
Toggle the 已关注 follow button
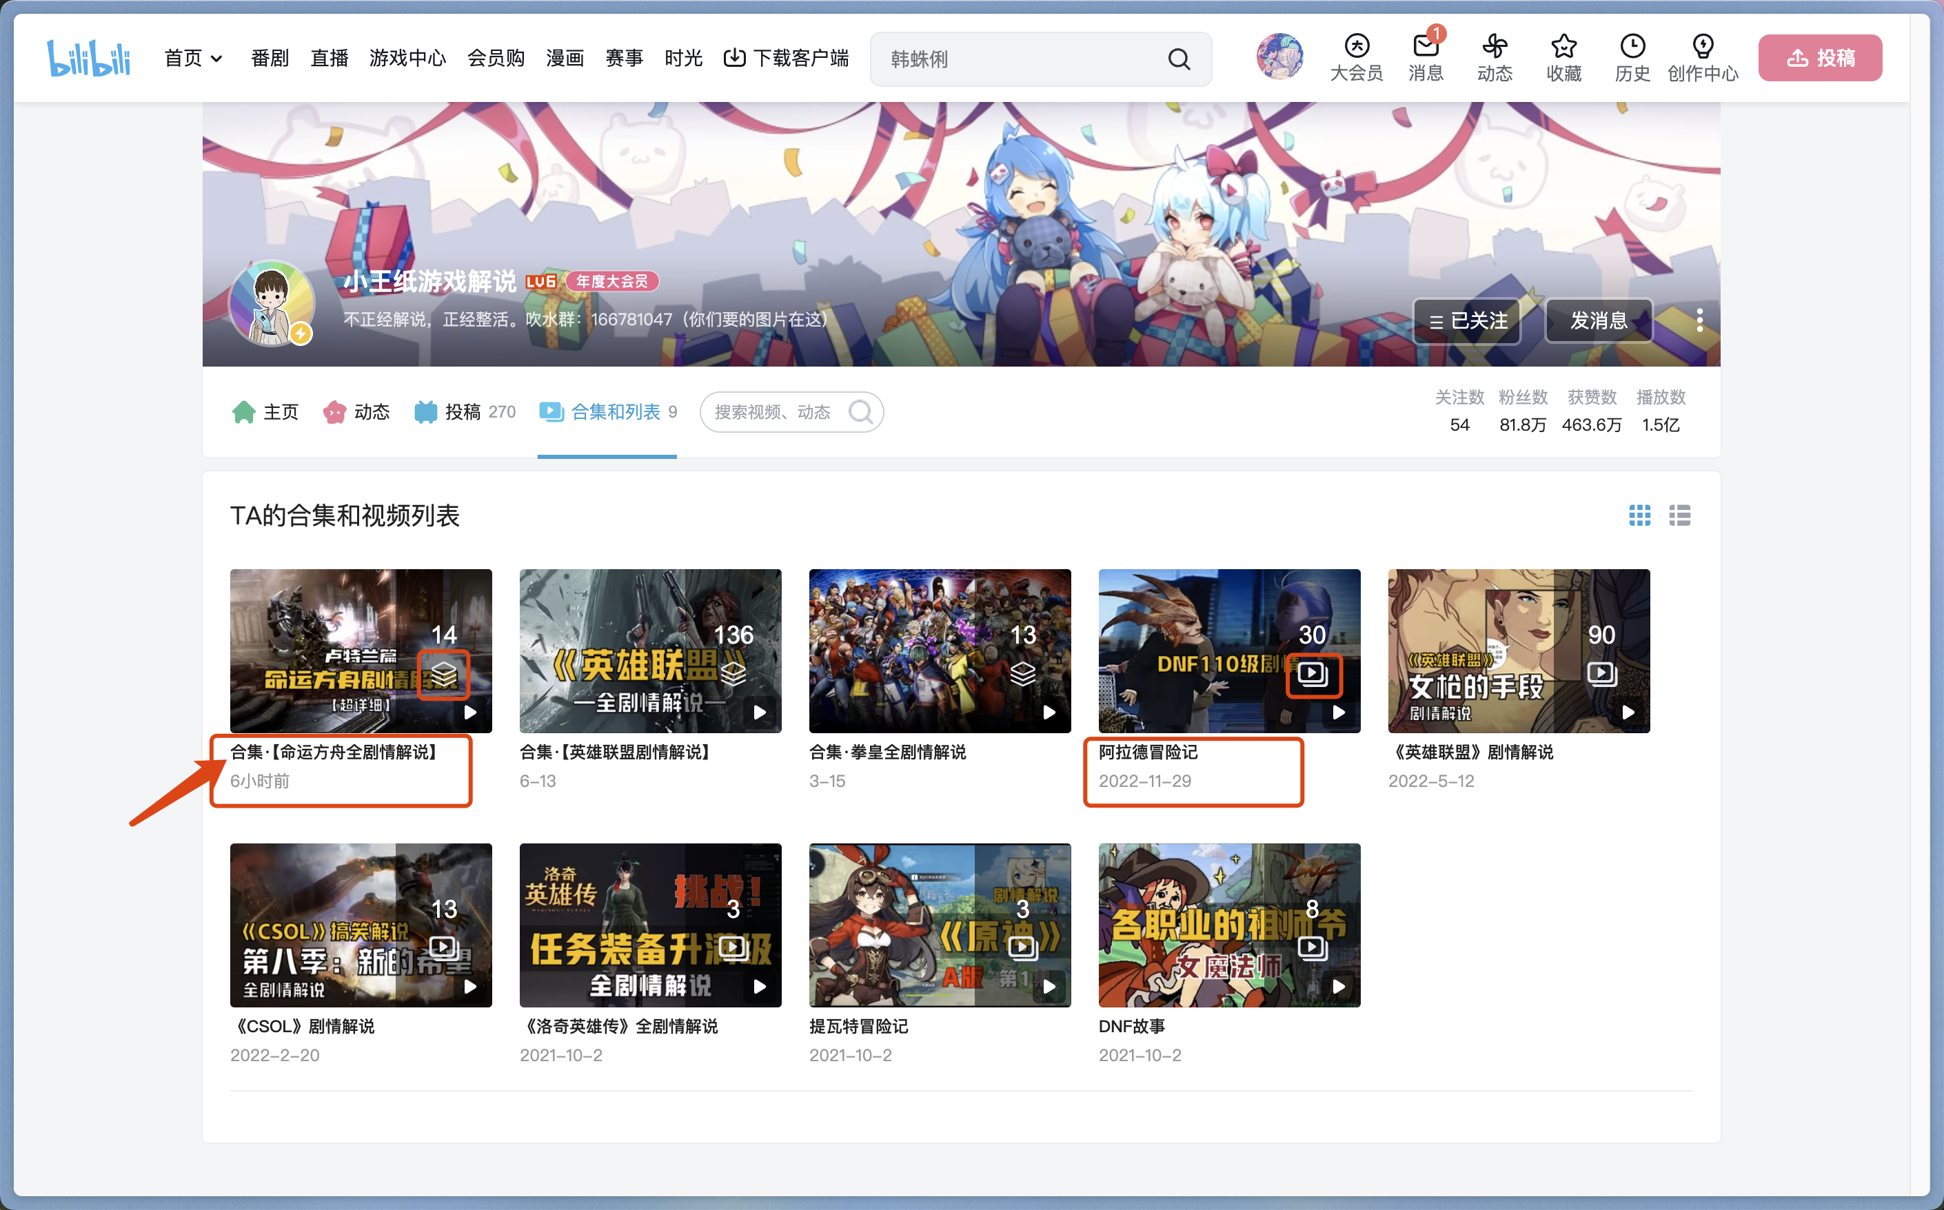(x=1467, y=321)
